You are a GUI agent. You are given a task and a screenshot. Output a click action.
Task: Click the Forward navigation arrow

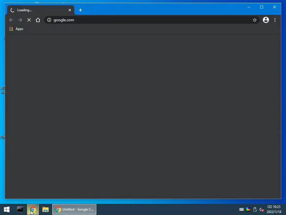20,20
